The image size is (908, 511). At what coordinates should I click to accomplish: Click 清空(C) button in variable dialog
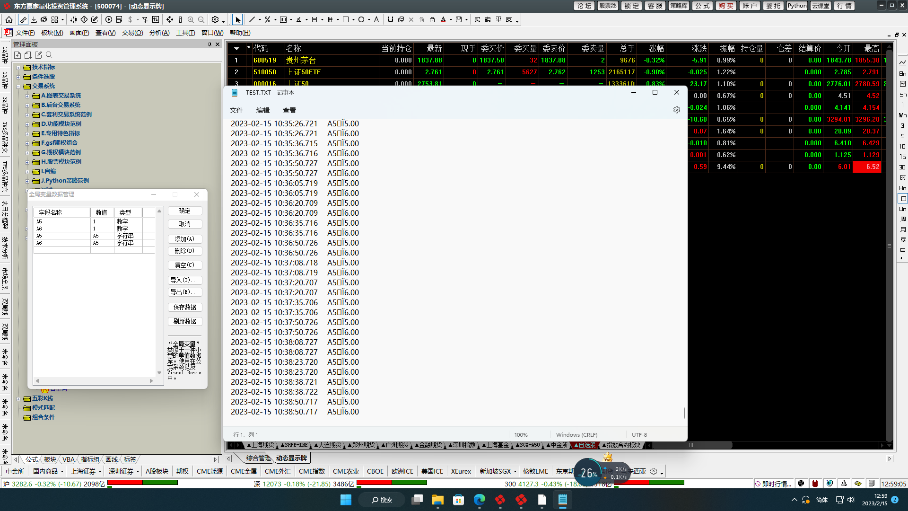pos(184,265)
